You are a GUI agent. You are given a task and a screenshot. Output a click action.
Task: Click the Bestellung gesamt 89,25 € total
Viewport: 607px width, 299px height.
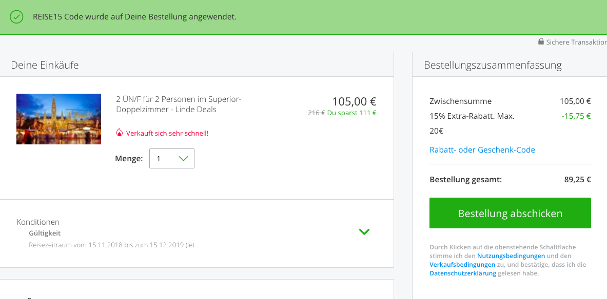[510, 180]
